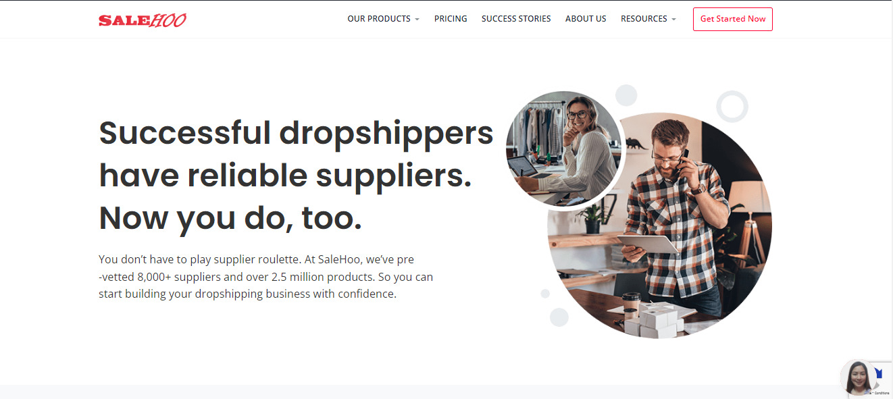Open the live chat avatar bubble
The height and width of the screenshot is (399, 893).
[859, 377]
